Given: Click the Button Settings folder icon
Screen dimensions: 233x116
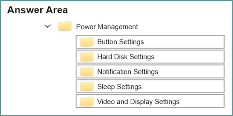Looking at the screenshot, I should (87, 42).
